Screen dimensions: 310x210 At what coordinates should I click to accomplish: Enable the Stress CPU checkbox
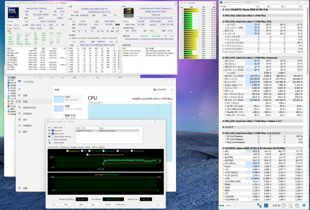tap(52, 127)
